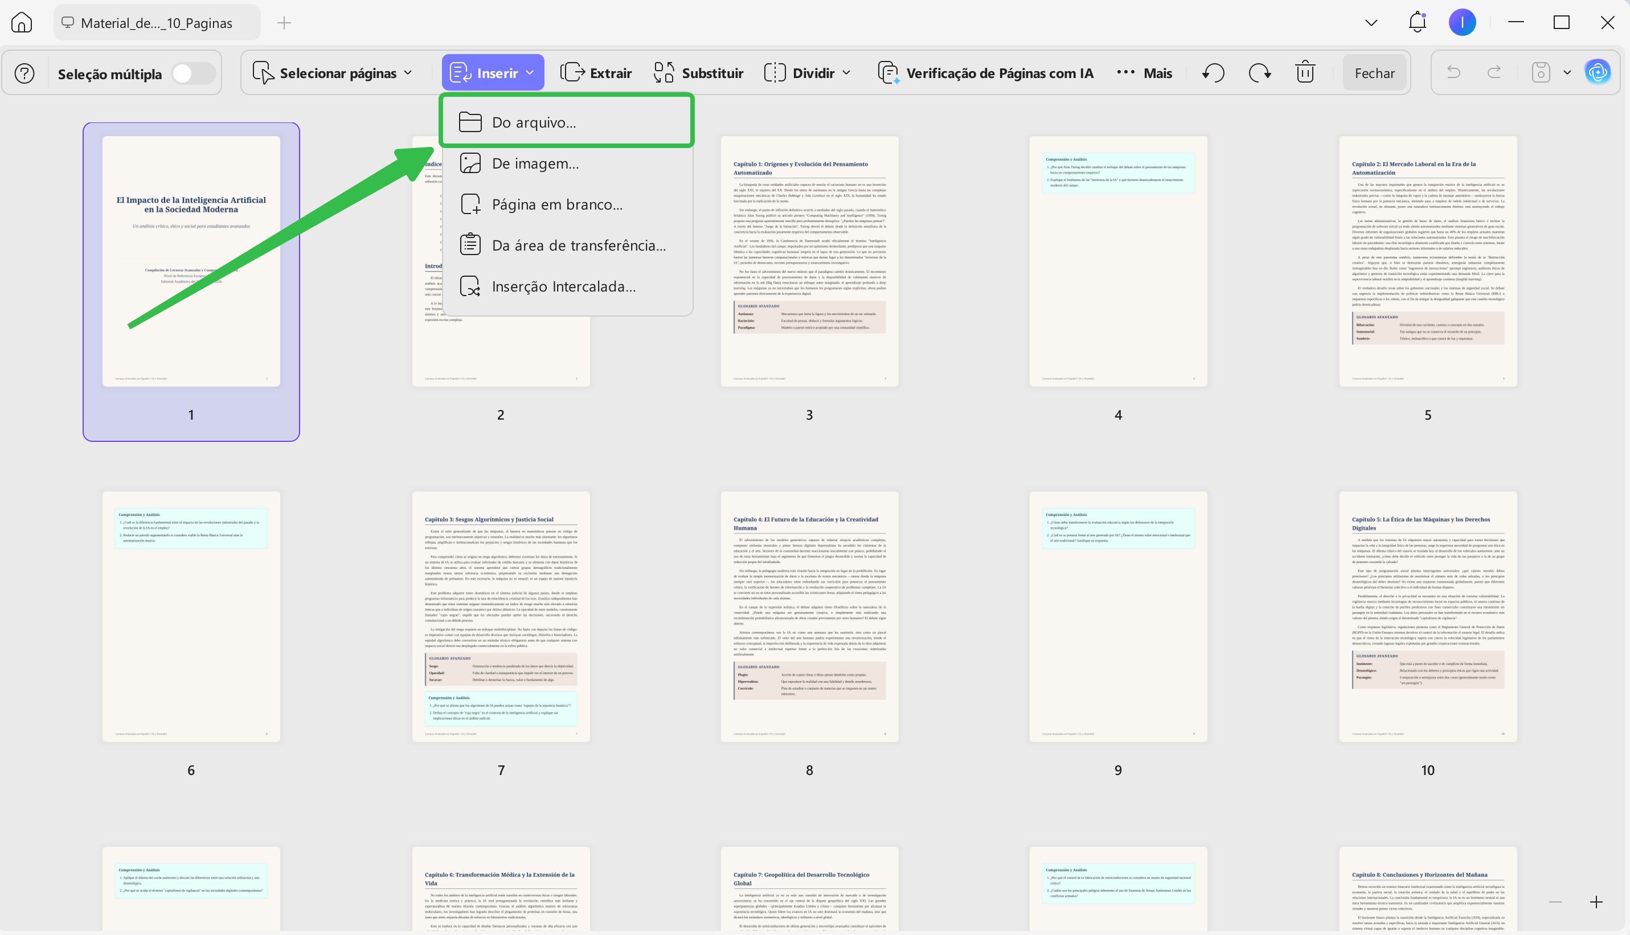The image size is (1630, 935).
Task: Delete selected pages with trash icon
Action: [x=1305, y=72]
